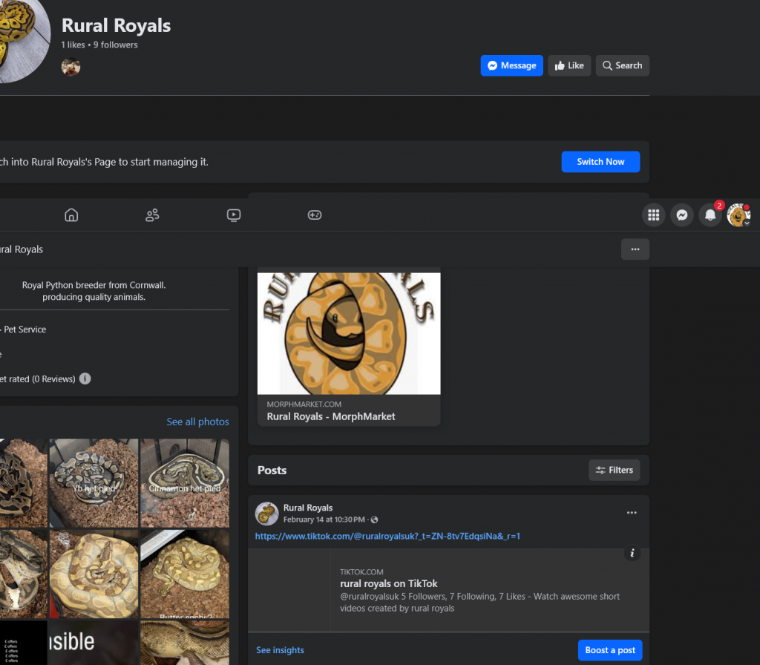The image size is (760, 665).
Task: Open the Messenger chats icon
Action: coord(682,214)
